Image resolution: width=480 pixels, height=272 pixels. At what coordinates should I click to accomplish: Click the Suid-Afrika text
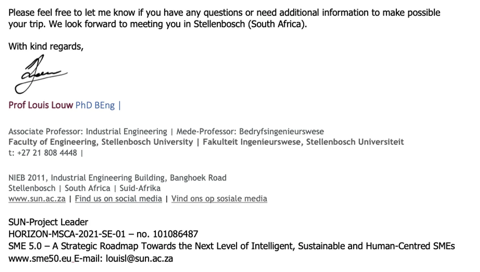pos(140,188)
